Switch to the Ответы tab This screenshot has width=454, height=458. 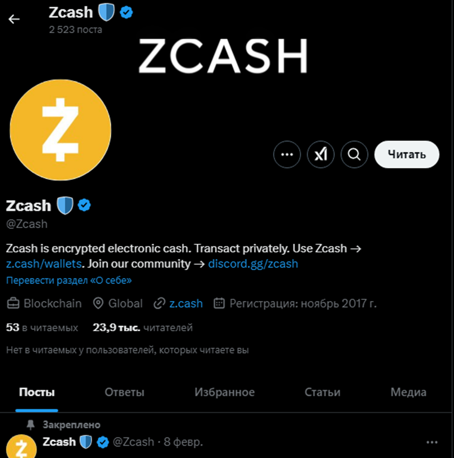tap(124, 392)
